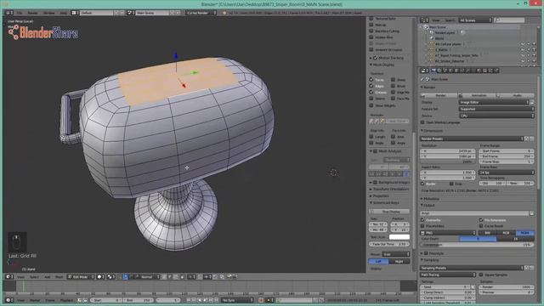This screenshot has height=306, width=544.
Task: Click the sampling presets add icon
Action: (527, 268)
